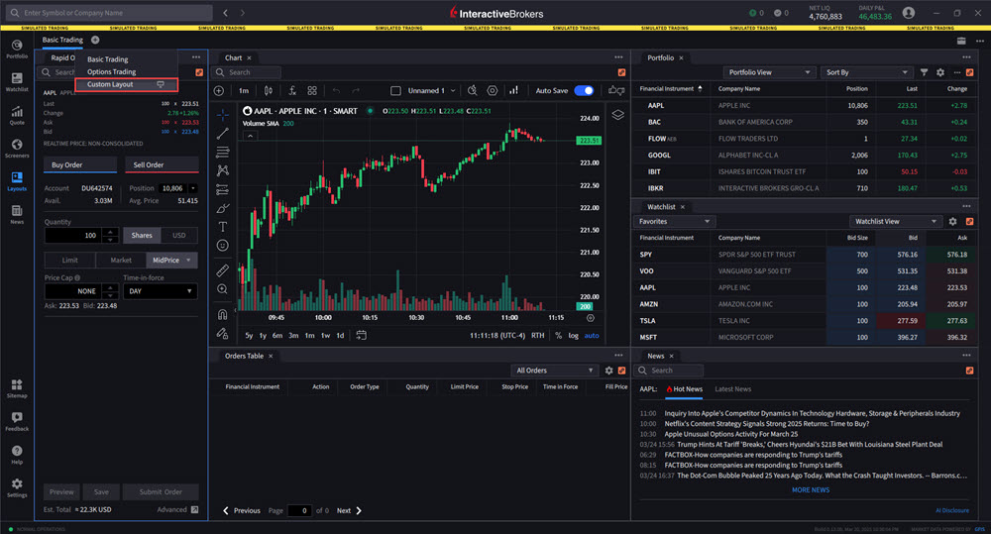Open the Feedback sidebar icon

pos(17,421)
